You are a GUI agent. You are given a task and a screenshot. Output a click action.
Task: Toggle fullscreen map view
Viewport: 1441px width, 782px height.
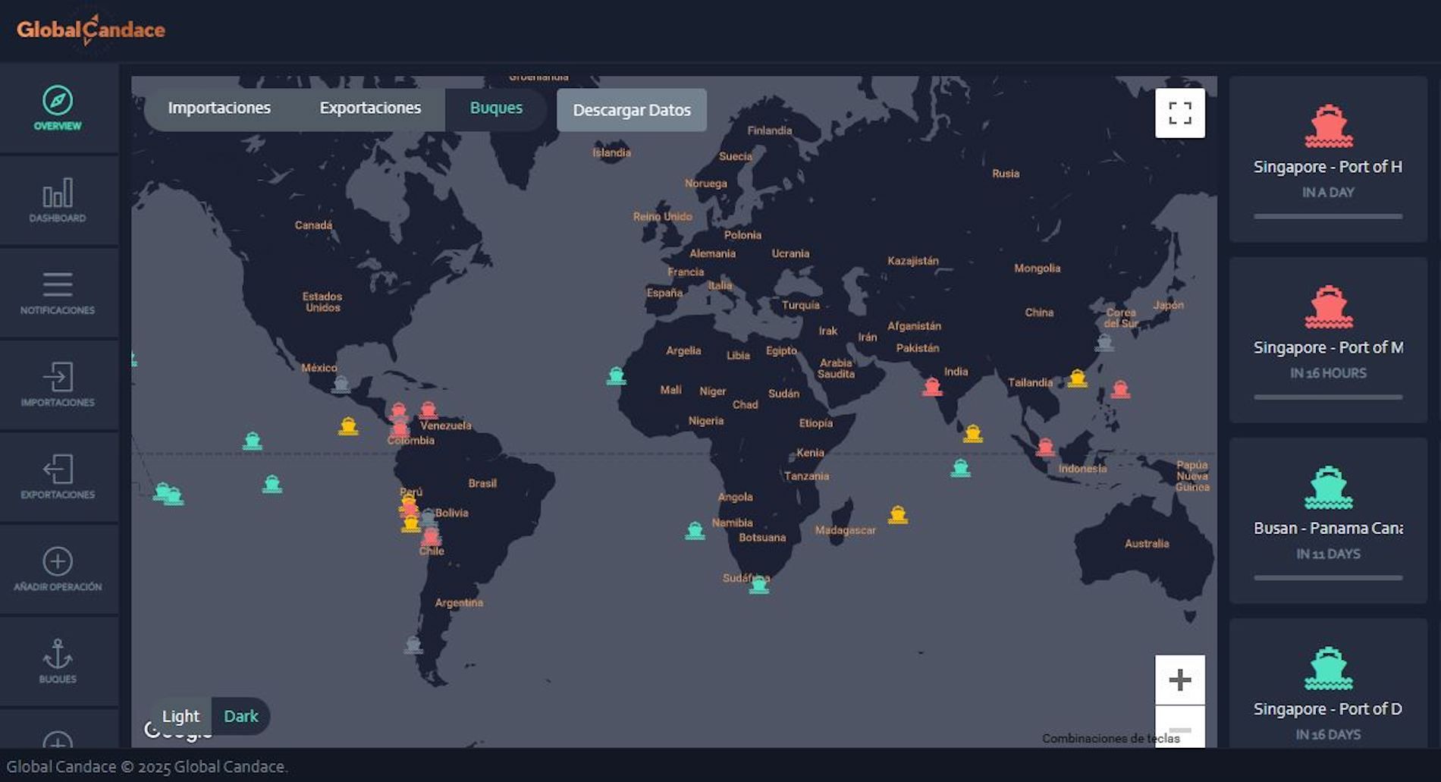[x=1179, y=114]
